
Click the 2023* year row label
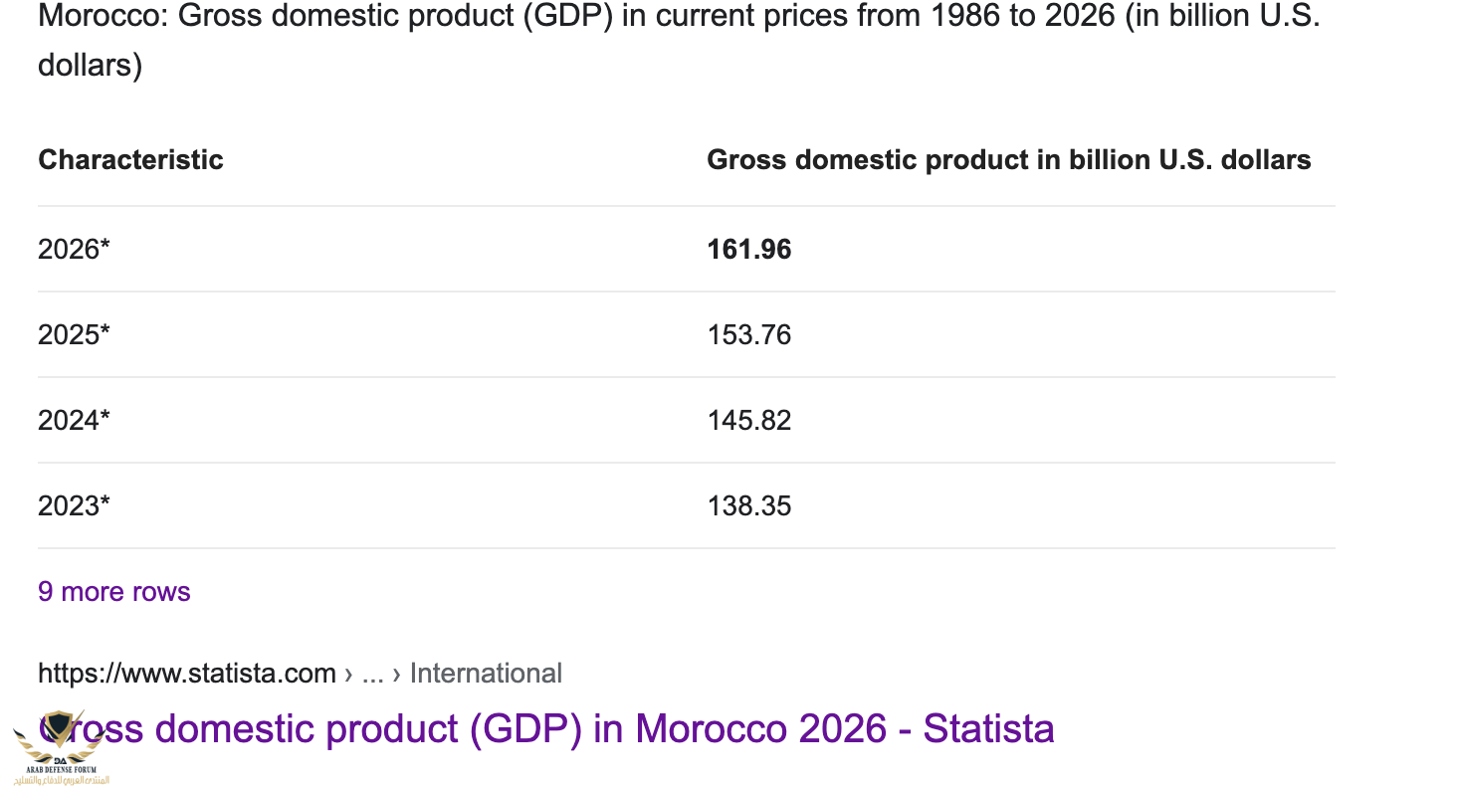(x=74, y=505)
